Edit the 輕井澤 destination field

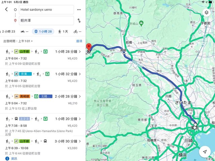pyautogui.click(x=46, y=20)
